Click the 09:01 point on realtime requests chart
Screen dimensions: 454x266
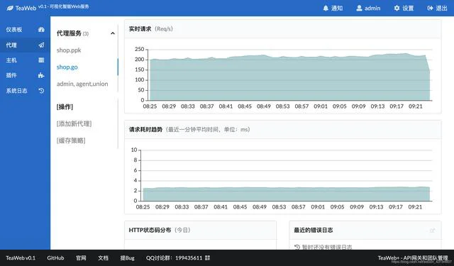[x=321, y=57]
